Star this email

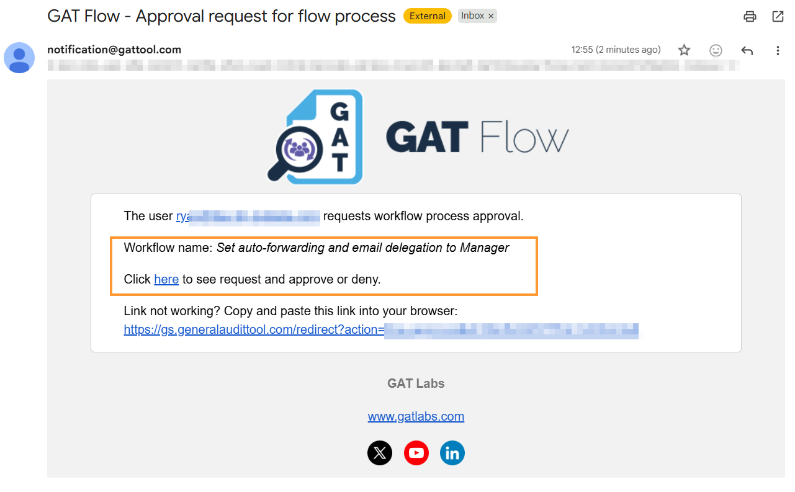click(683, 50)
